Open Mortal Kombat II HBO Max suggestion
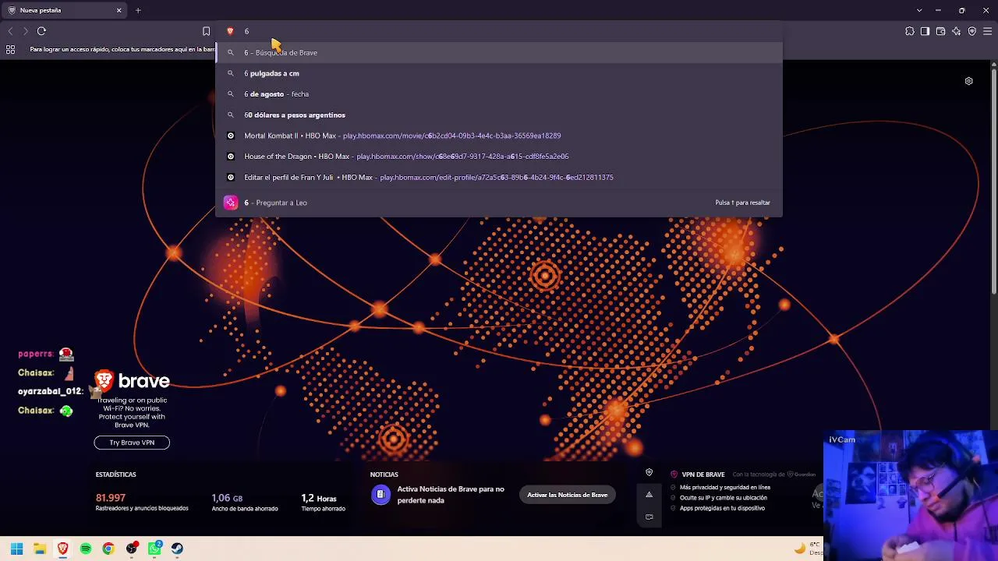Screen dimensions: 998x561 point(499,136)
